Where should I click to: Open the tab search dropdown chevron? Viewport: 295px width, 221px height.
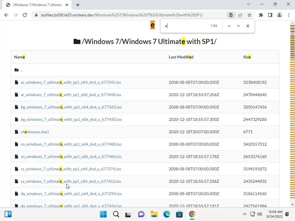(x=249, y=4)
